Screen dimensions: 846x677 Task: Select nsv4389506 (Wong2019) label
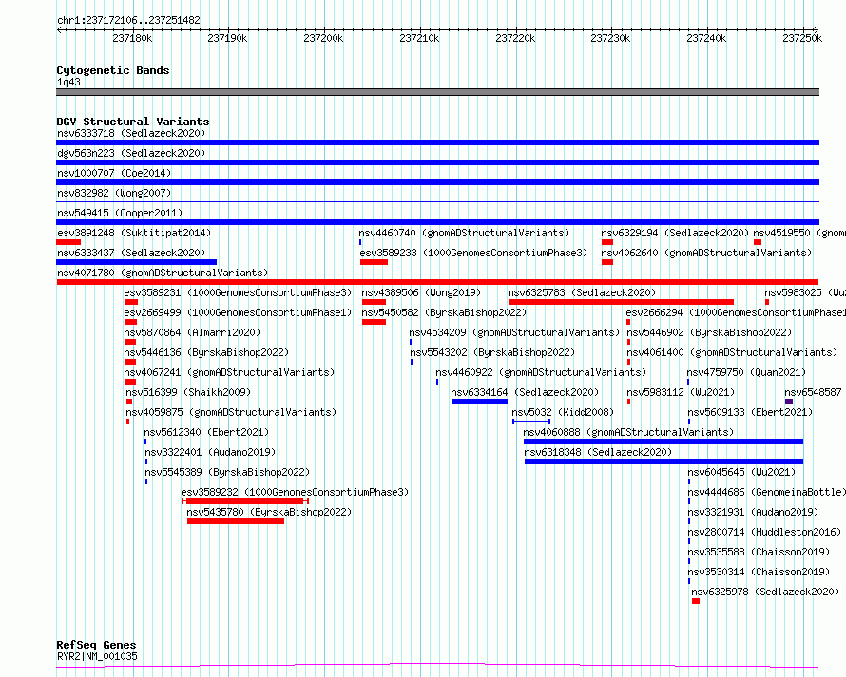(421, 292)
